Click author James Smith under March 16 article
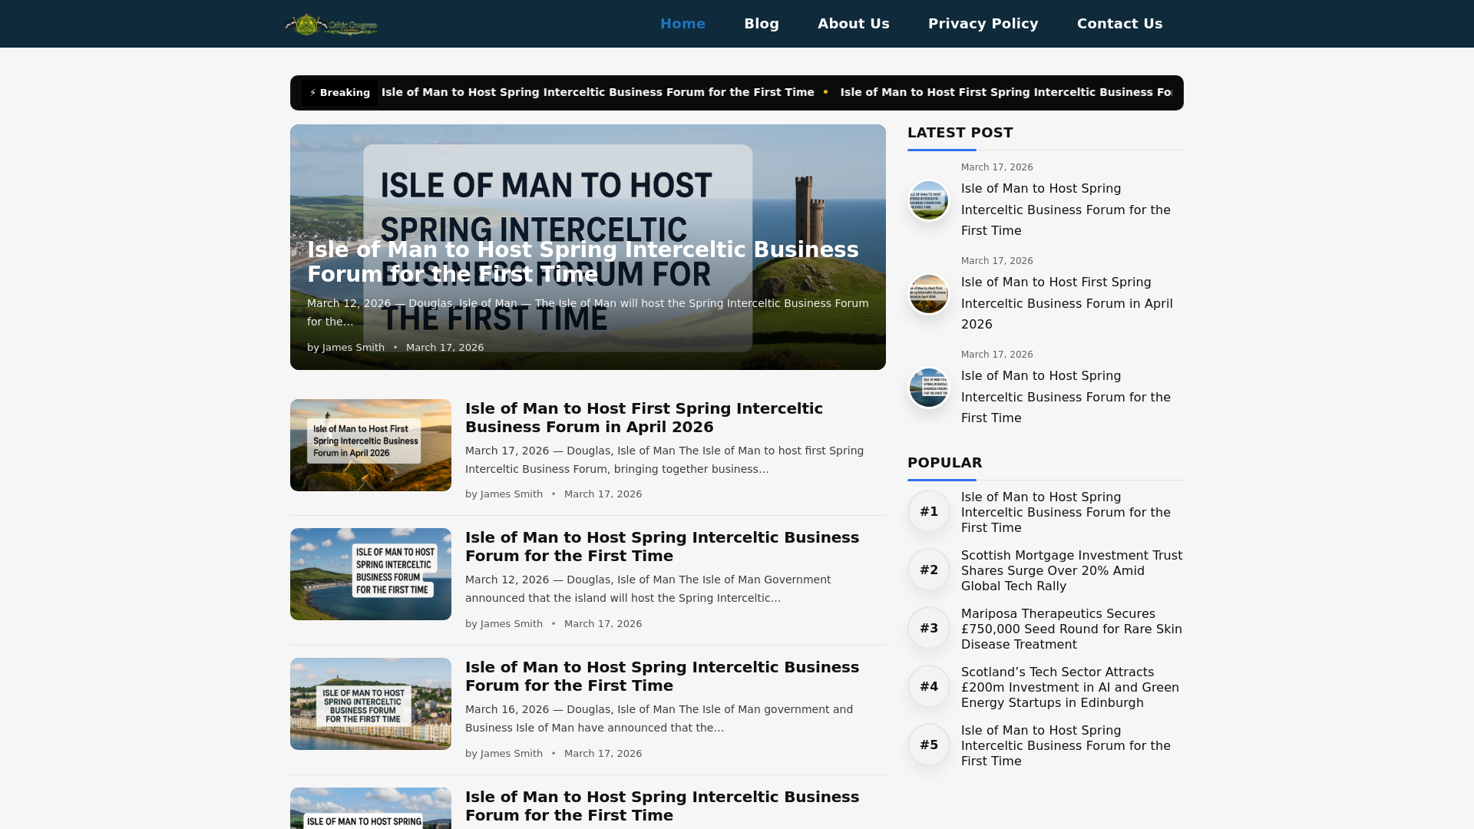This screenshot has height=829, width=1474. pos(511,754)
